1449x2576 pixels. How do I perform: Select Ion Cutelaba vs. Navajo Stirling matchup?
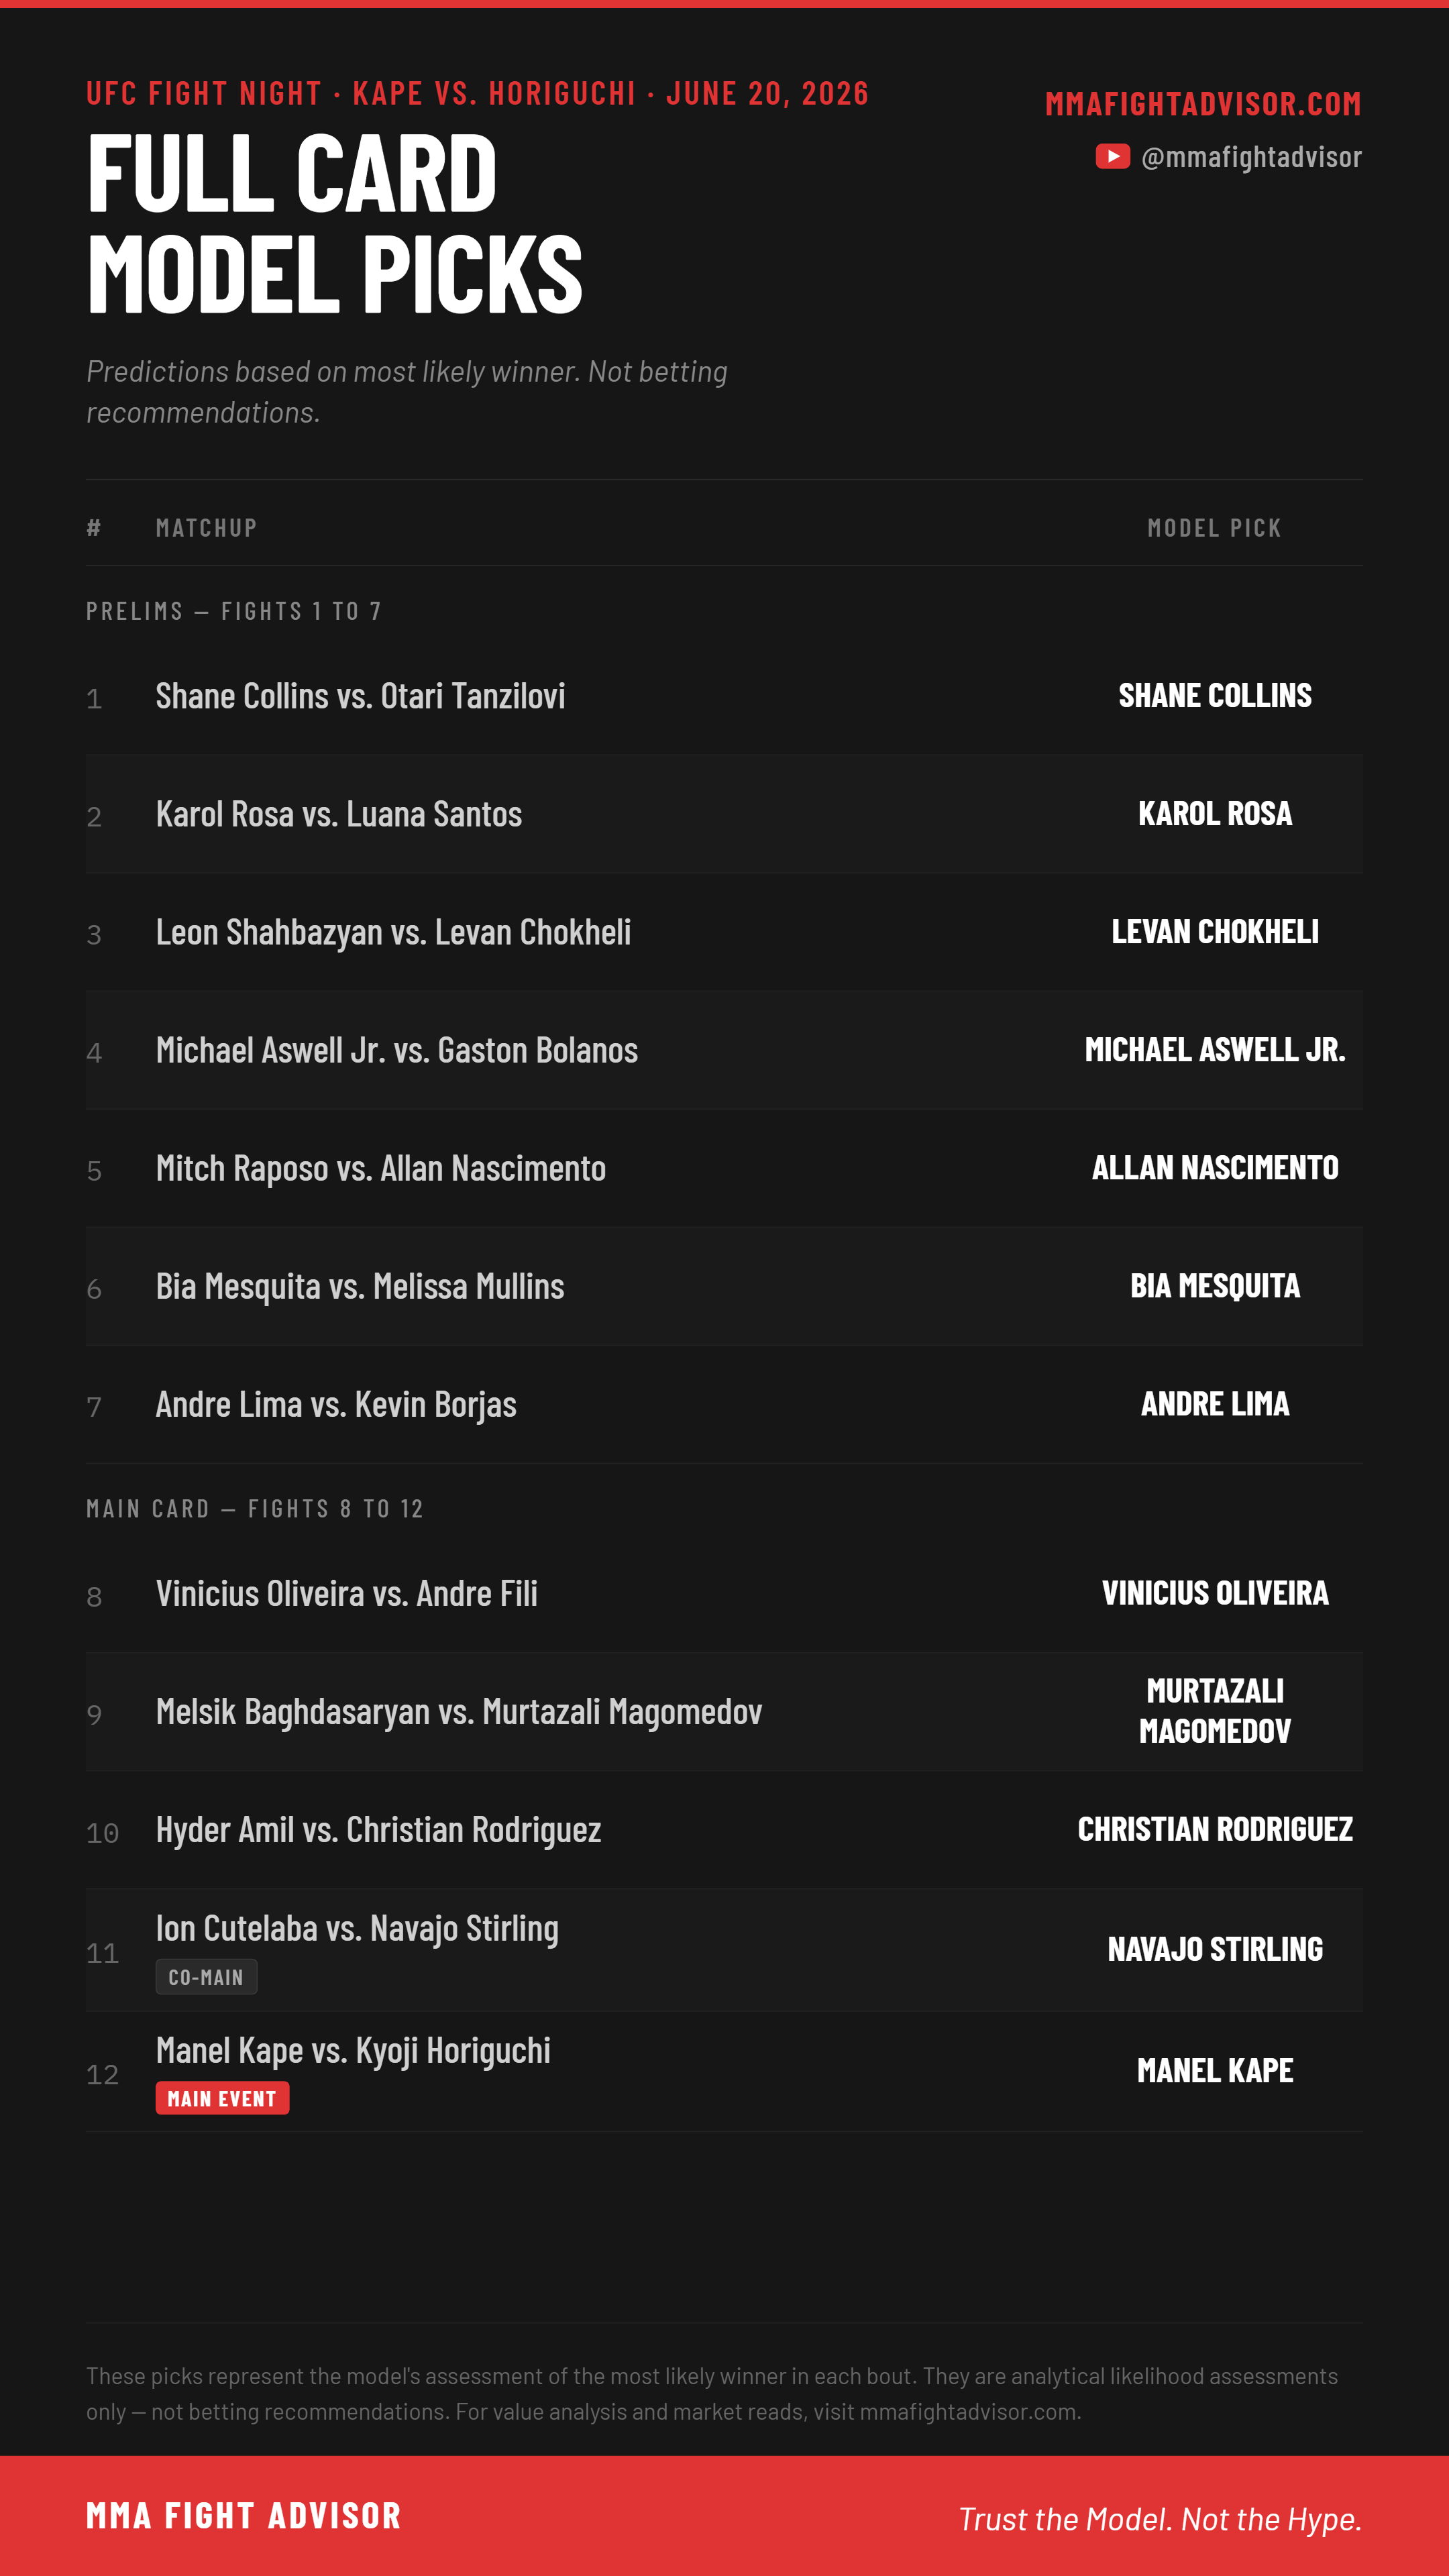point(357,1929)
